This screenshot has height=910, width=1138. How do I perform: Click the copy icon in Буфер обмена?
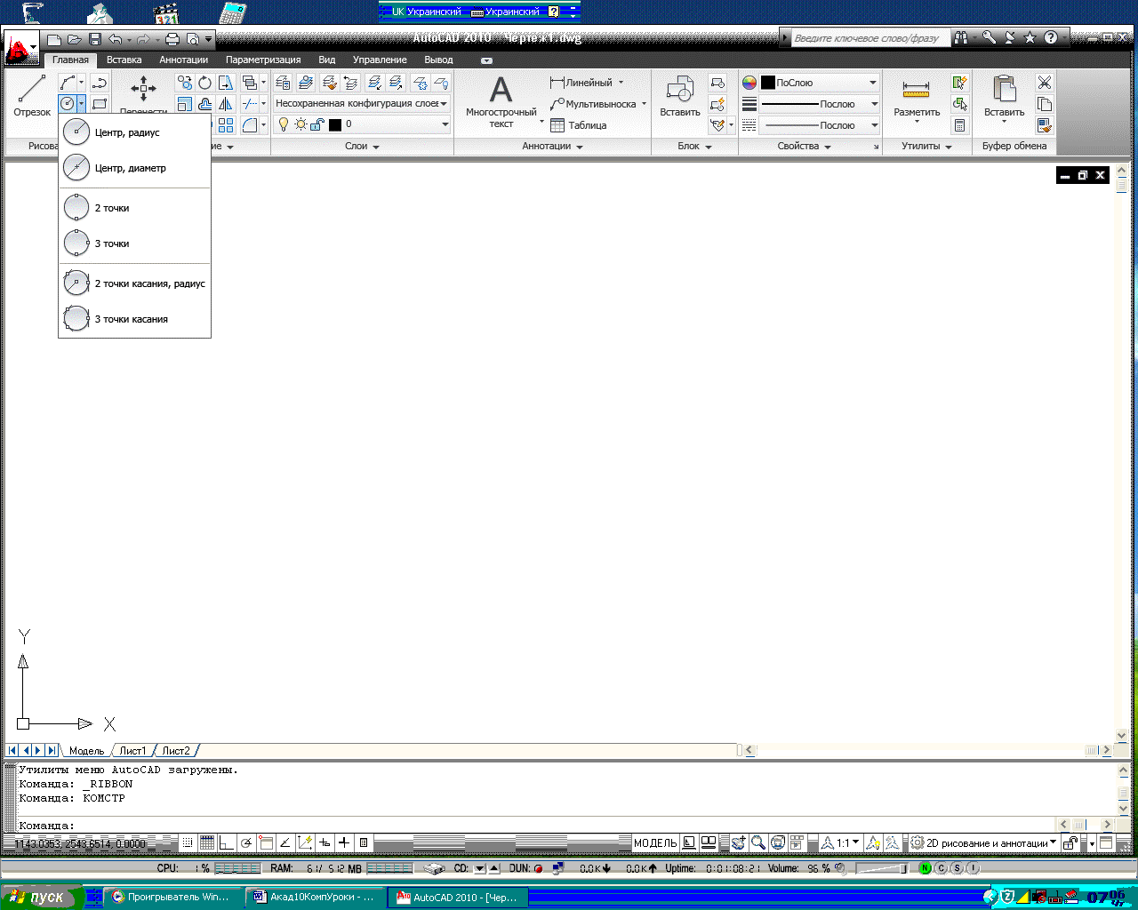click(1045, 104)
